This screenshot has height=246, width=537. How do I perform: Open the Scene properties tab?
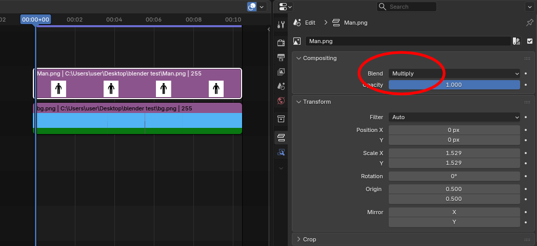click(281, 86)
